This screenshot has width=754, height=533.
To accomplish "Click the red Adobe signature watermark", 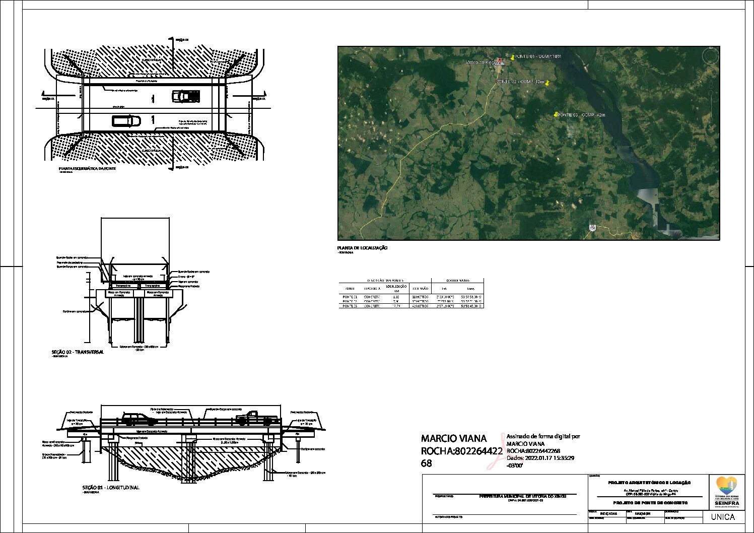I will [496, 451].
